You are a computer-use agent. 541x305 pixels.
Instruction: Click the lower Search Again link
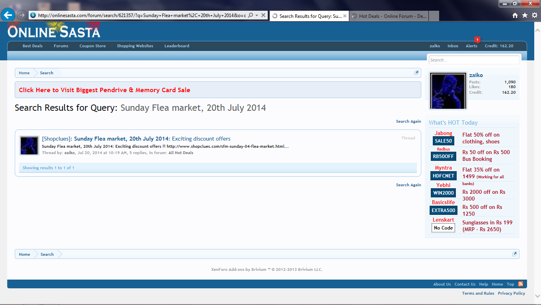click(409, 185)
